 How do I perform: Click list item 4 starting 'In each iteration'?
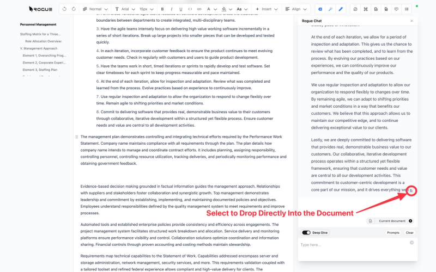[184, 54]
